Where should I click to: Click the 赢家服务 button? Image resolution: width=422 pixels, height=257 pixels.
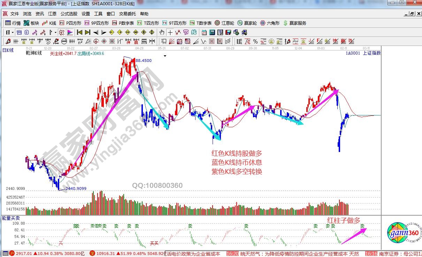click(x=294, y=23)
